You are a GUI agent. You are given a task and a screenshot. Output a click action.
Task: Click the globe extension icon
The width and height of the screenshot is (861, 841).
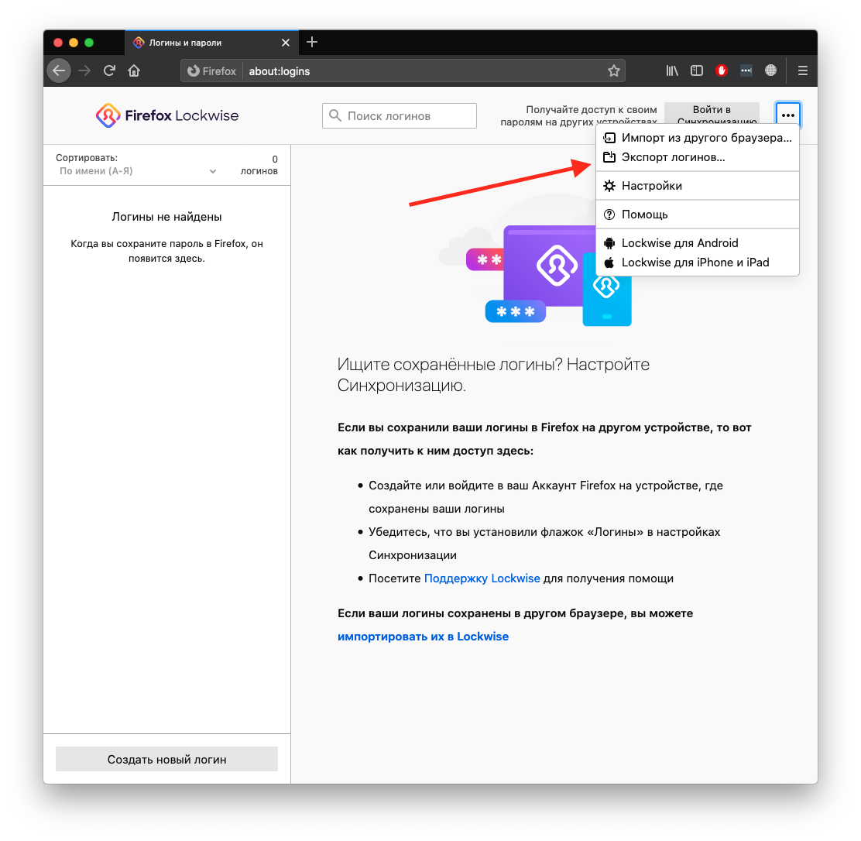[771, 70]
